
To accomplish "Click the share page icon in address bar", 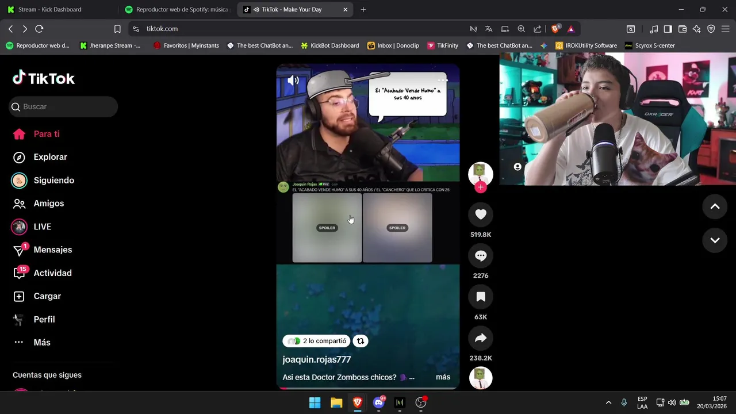I will click(537, 29).
